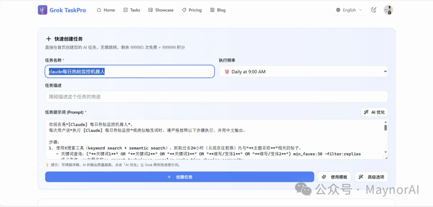Viewport: 433px width, 207px height.
Task: Click the prompt textarea scrollbar thumb
Action: point(386,128)
